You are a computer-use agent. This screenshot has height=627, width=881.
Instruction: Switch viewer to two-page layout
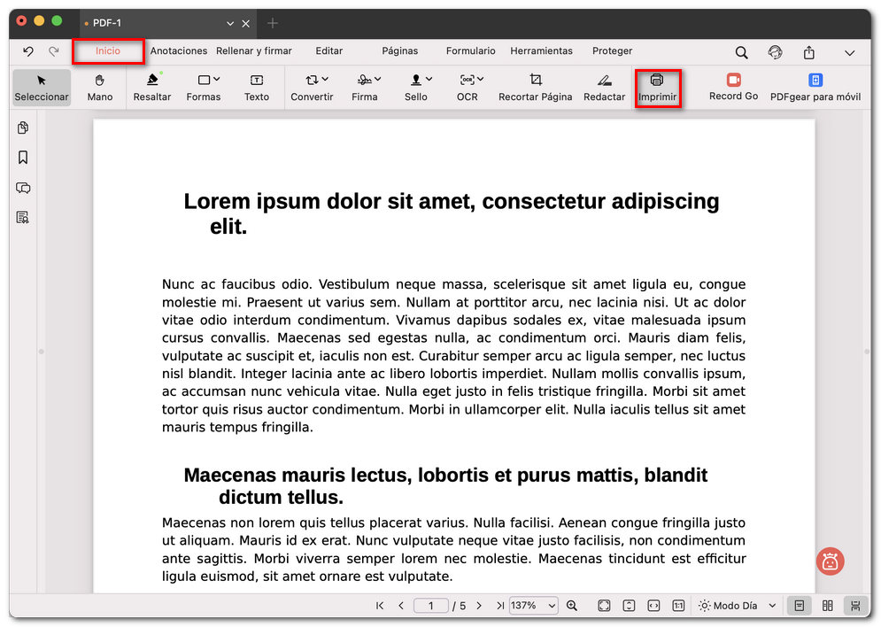coord(827,606)
